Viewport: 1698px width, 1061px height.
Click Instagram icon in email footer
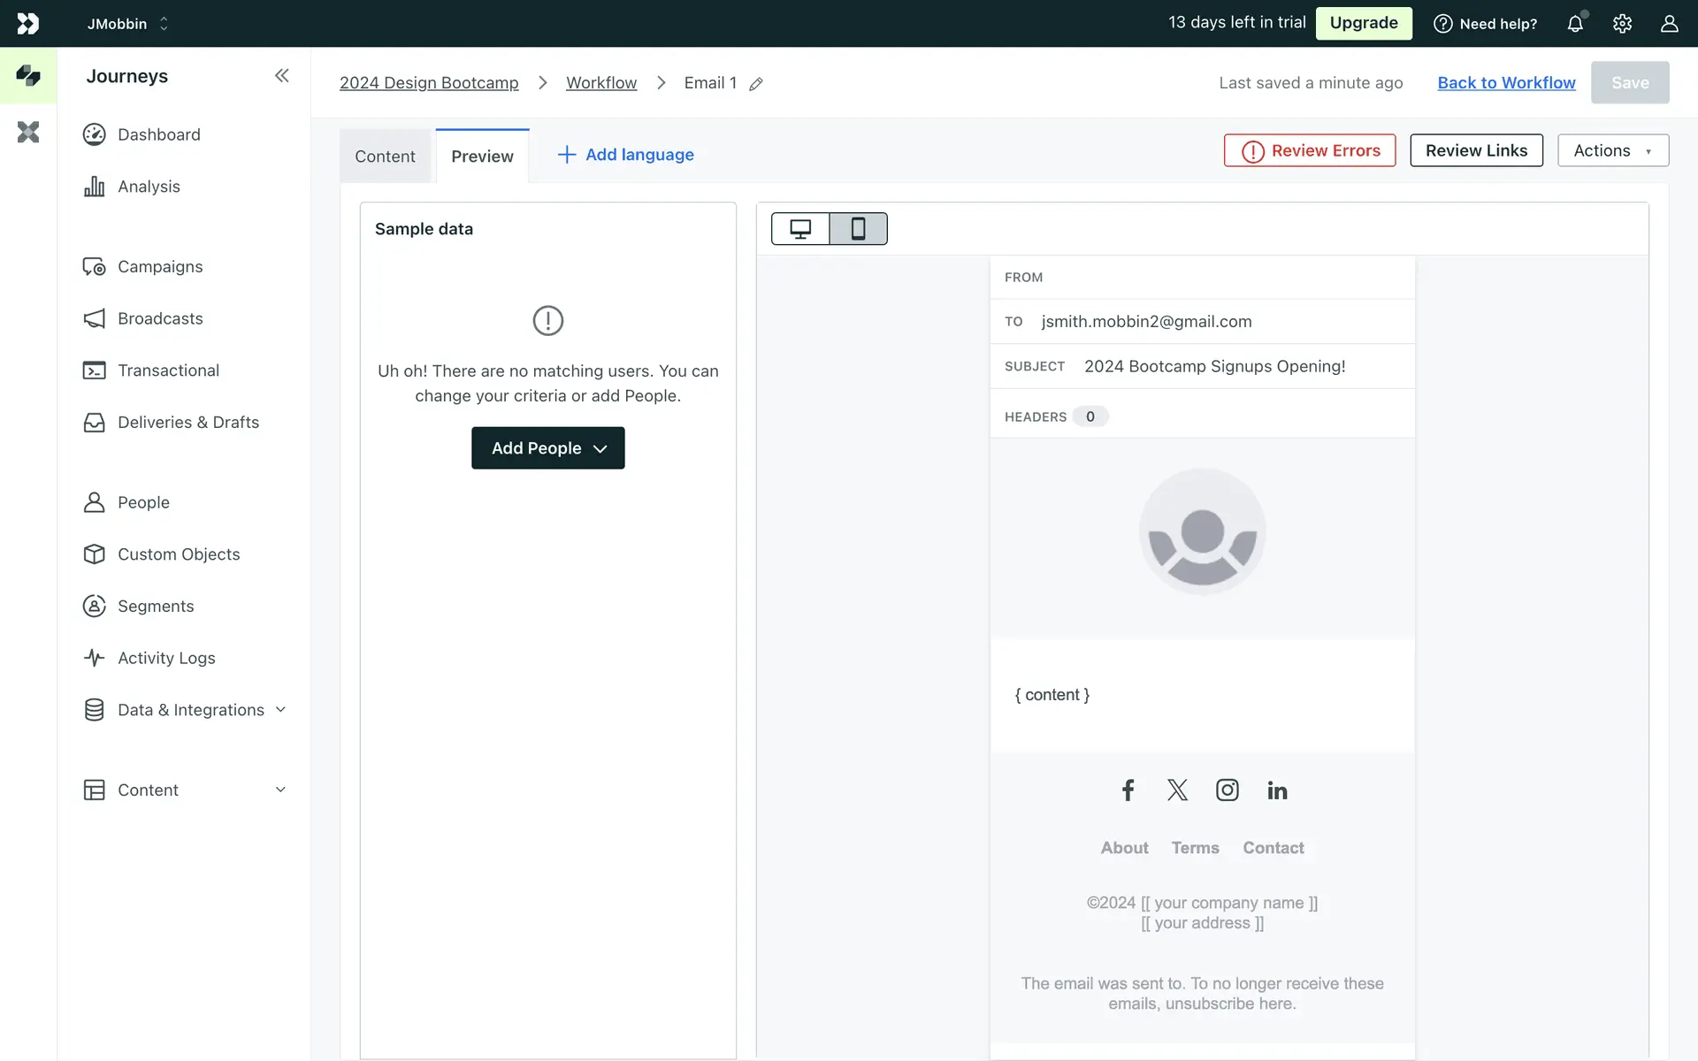(1227, 790)
